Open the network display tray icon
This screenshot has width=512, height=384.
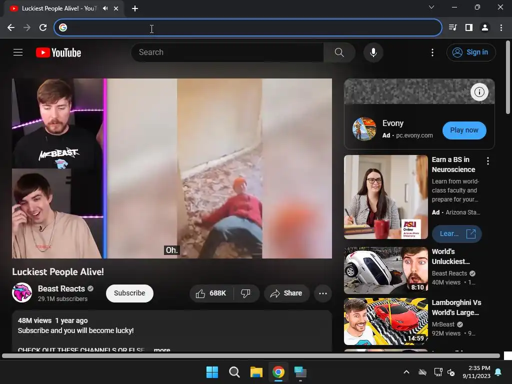click(x=438, y=372)
